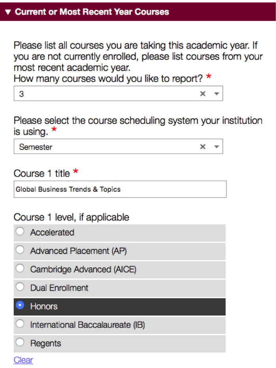Open the number of courses dropdown arrow
This screenshot has width=276, height=368.
(216, 94)
